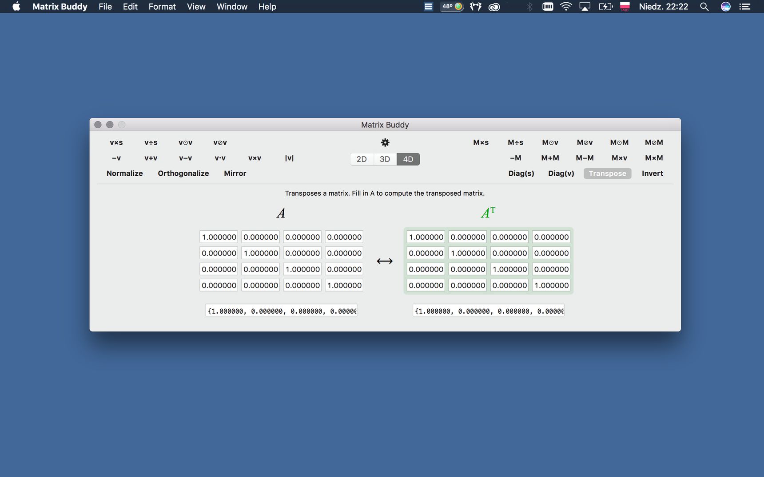Open the Edit menu
The width and height of the screenshot is (764, 477).
tap(130, 6)
